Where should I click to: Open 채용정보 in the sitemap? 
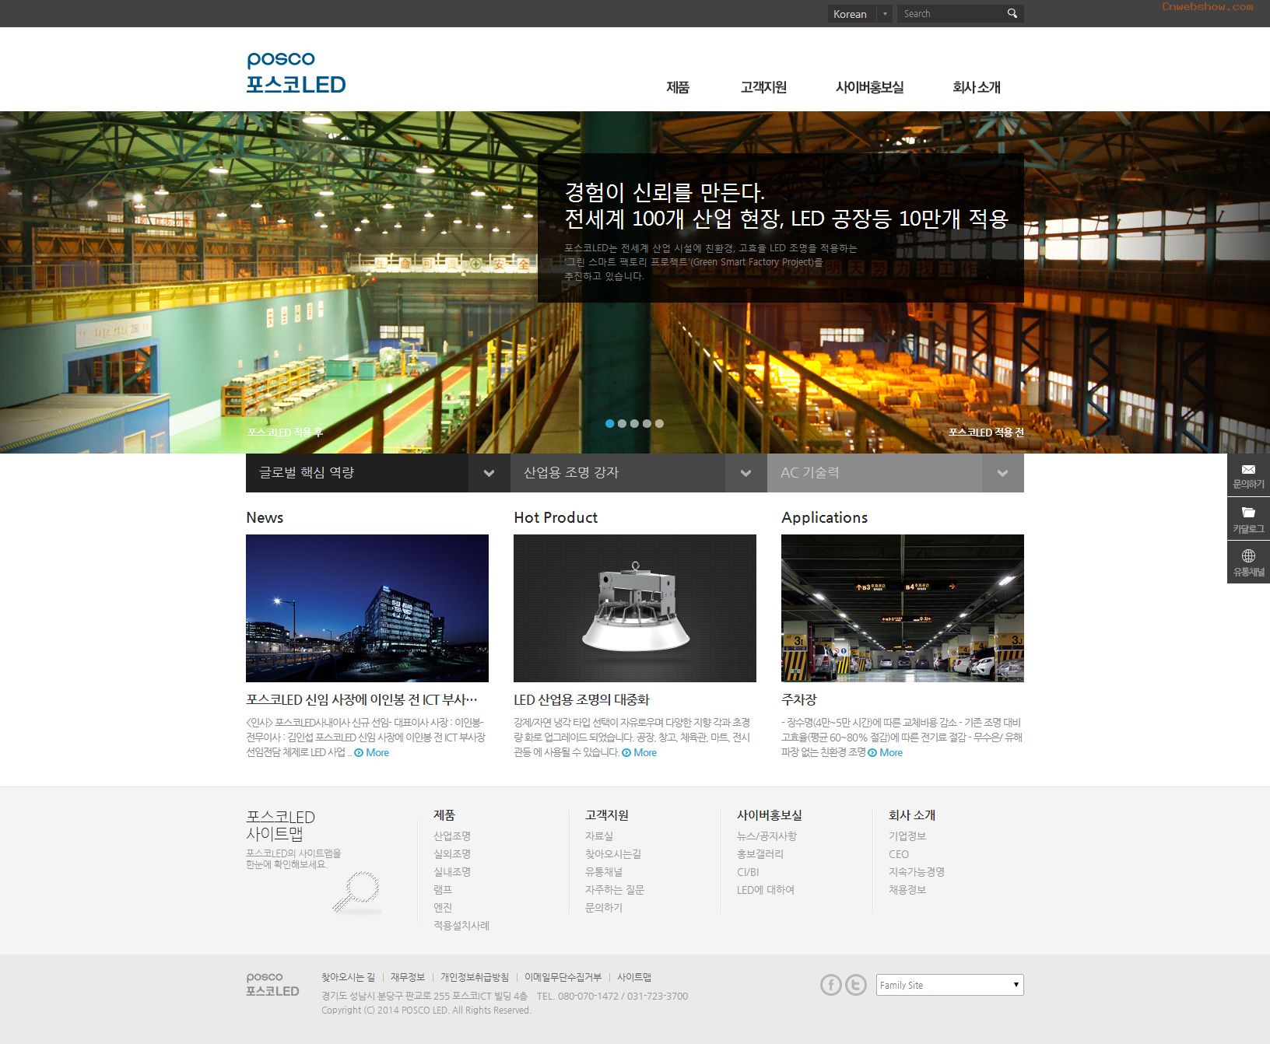click(x=907, y=890)
